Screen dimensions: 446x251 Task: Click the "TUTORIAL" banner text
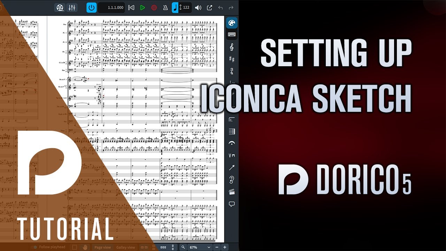66,229
